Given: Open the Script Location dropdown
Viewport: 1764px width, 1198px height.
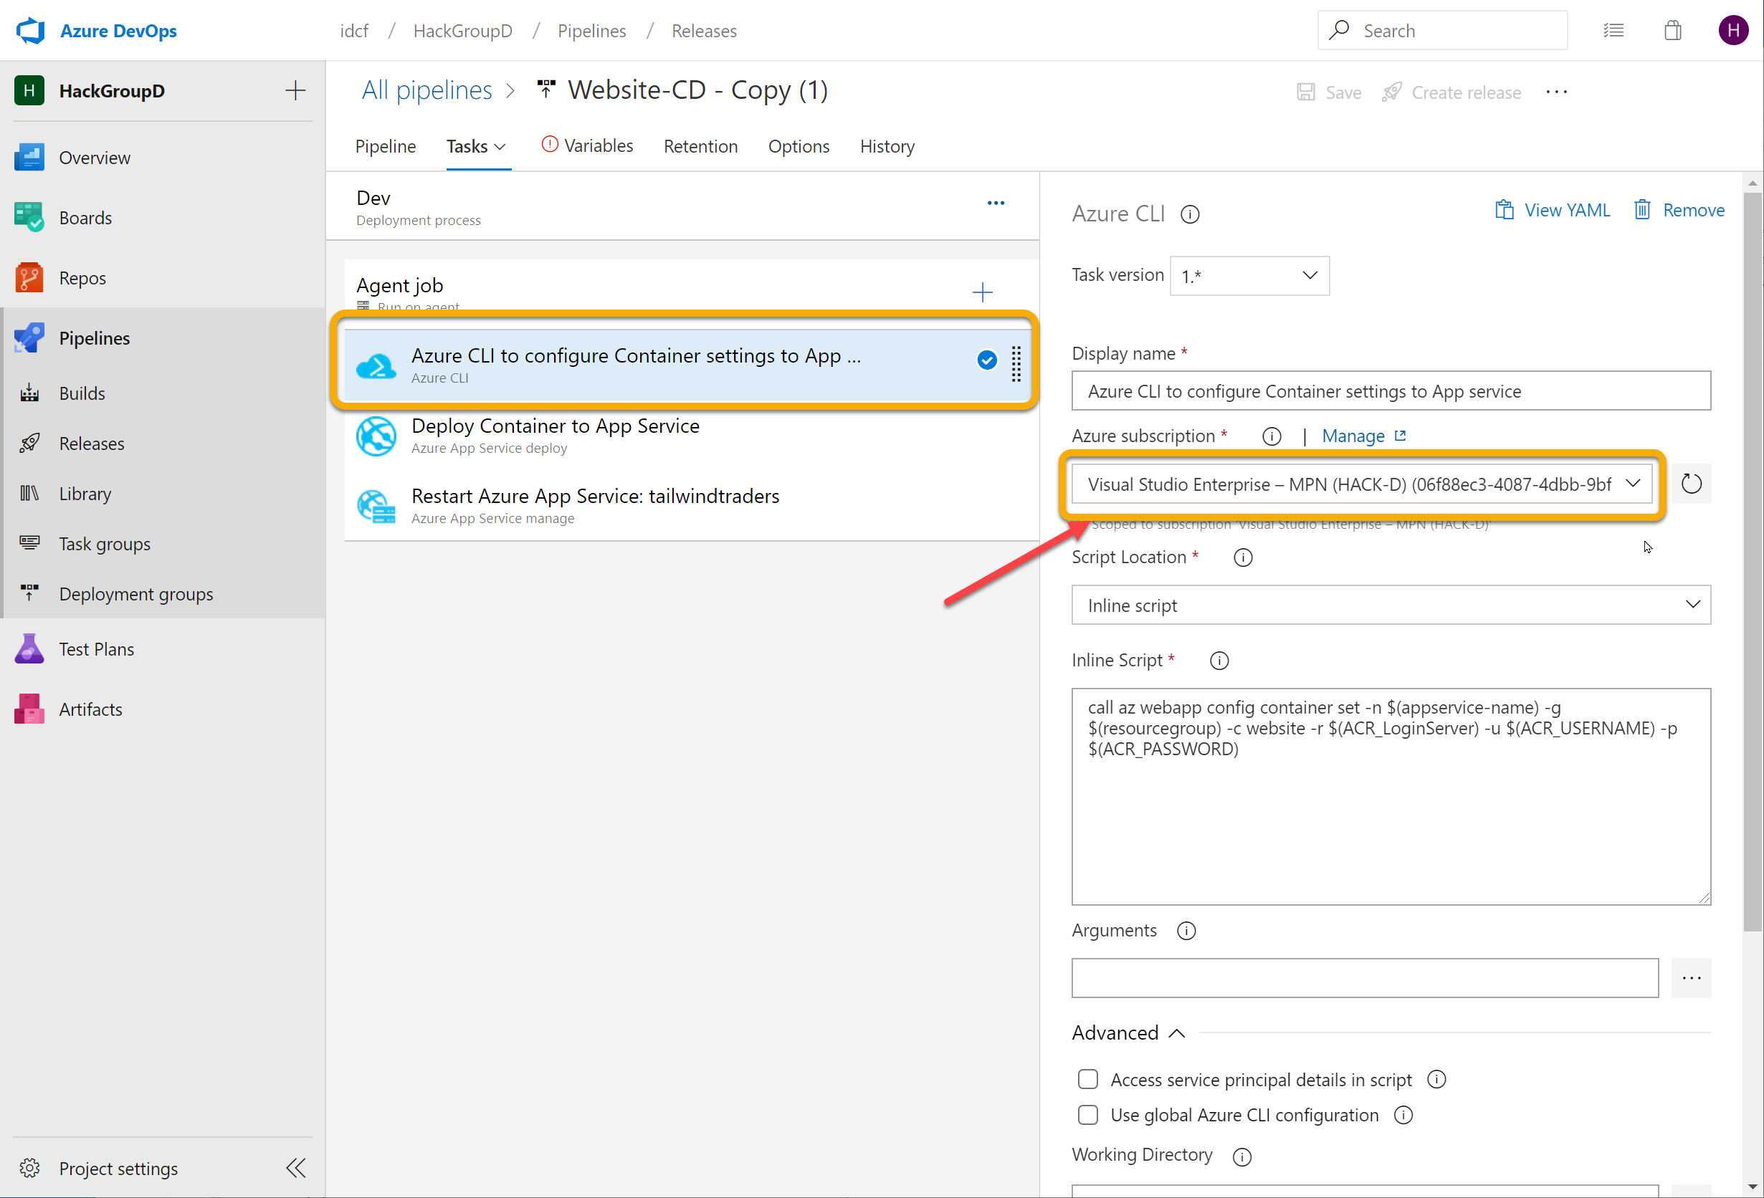Looking at the screenshot, I should (x=1391, y=605).
